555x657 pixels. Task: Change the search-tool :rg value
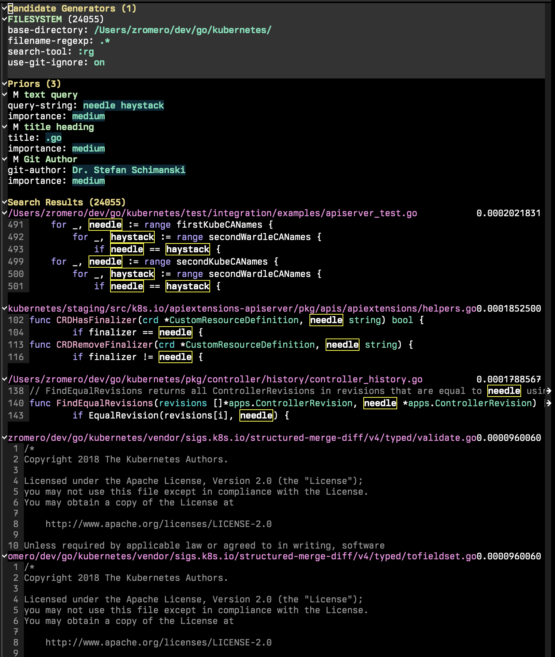coord(86,52)
